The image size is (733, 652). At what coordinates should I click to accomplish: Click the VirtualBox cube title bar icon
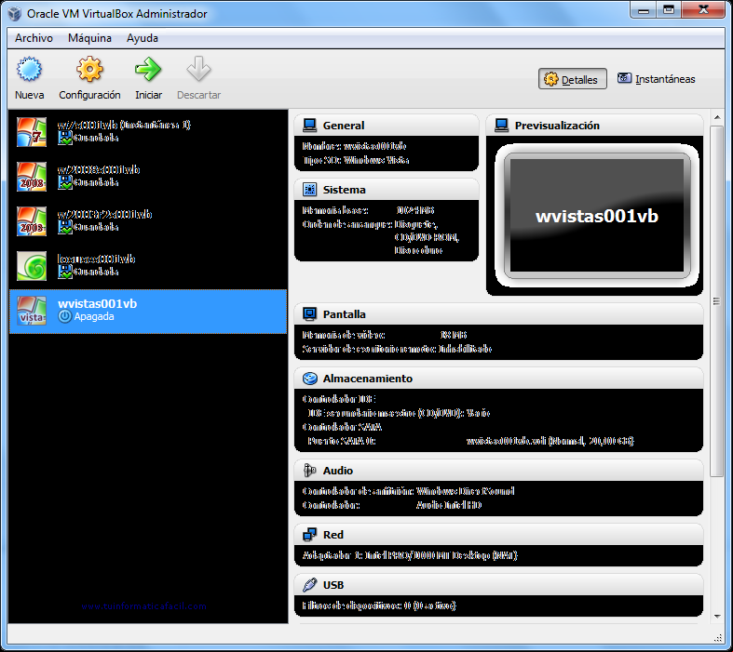(x=15, y=14)
